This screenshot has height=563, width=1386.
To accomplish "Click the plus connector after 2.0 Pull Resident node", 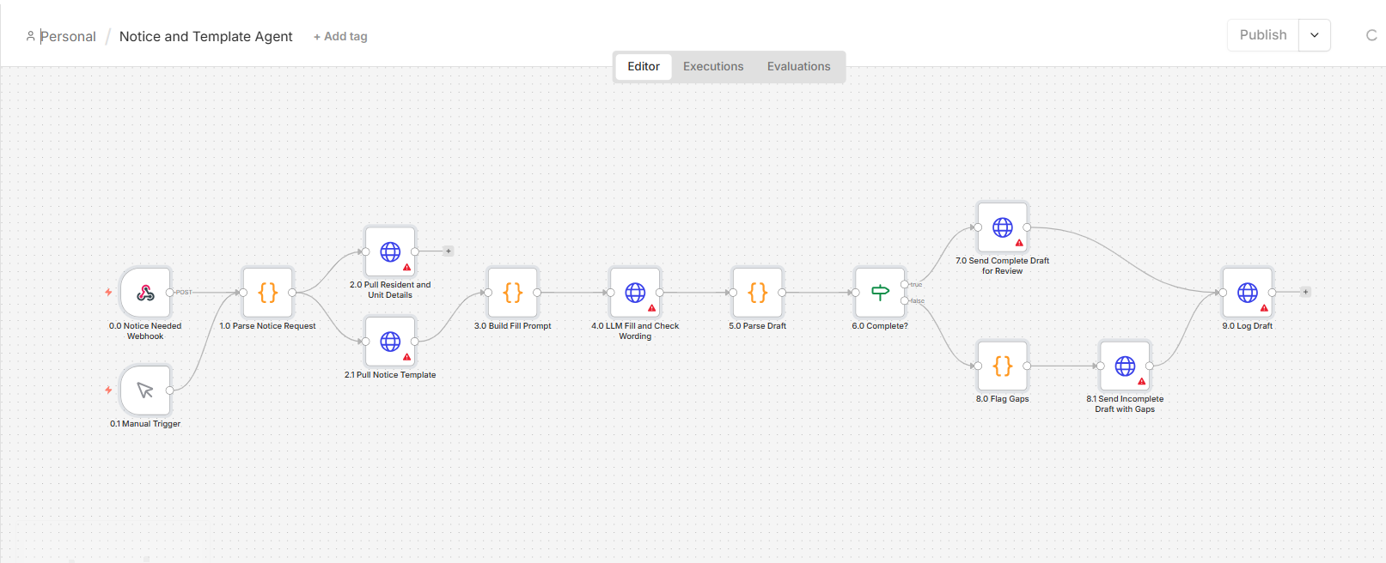I will [x=449, y=251].
